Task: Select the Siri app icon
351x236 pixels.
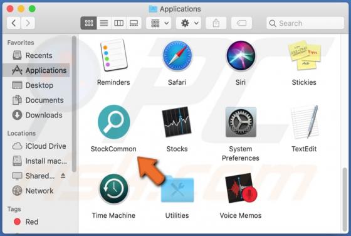Action: click(x=241, y=56)
